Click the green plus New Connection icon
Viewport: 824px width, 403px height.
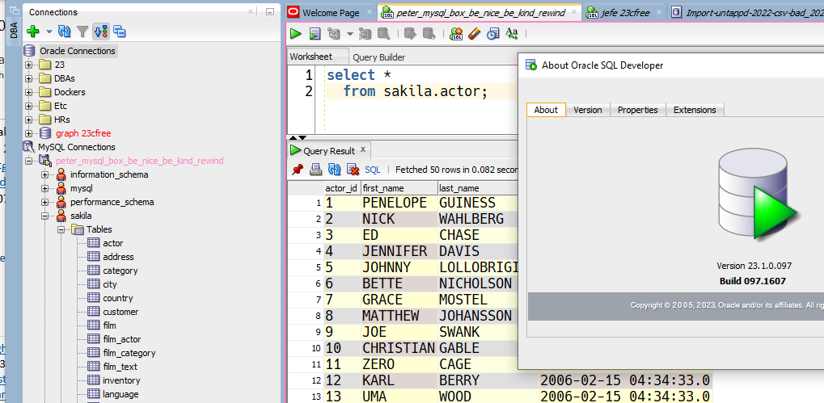pyautogui.click(x=32, y=31)
